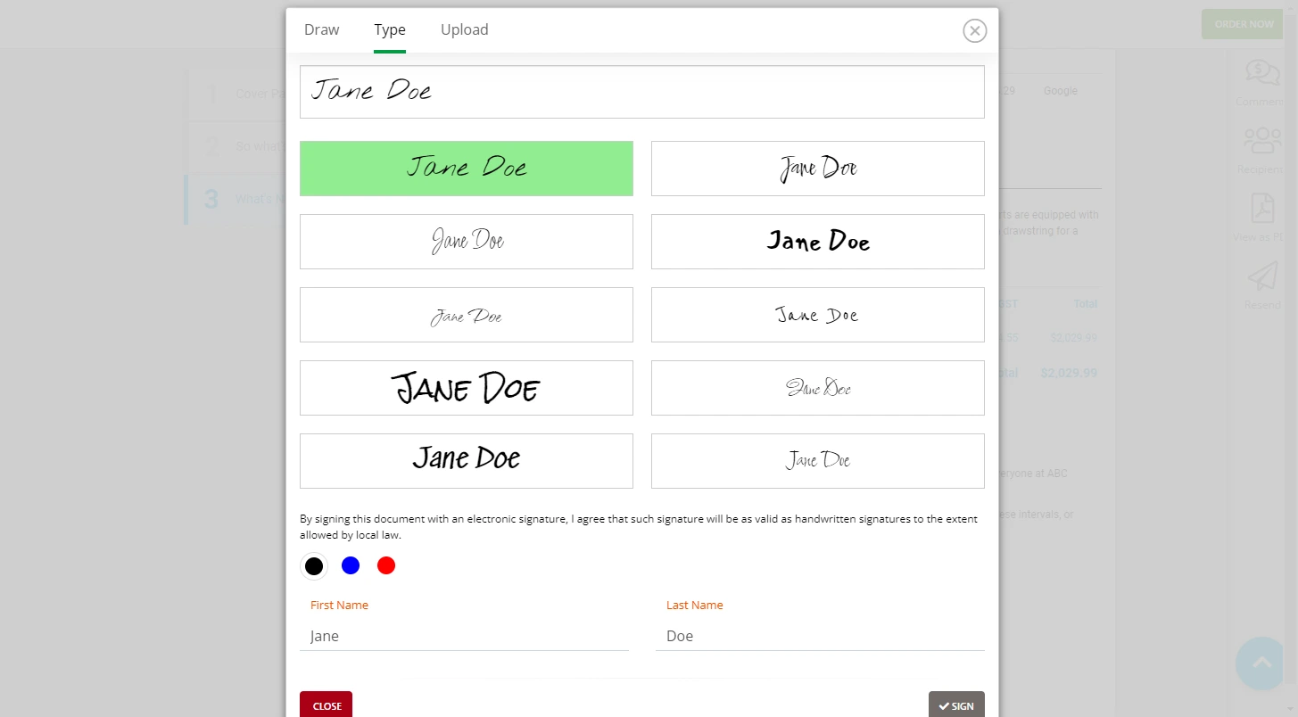Click the ORDER NOW button

tap(1242, 24)
